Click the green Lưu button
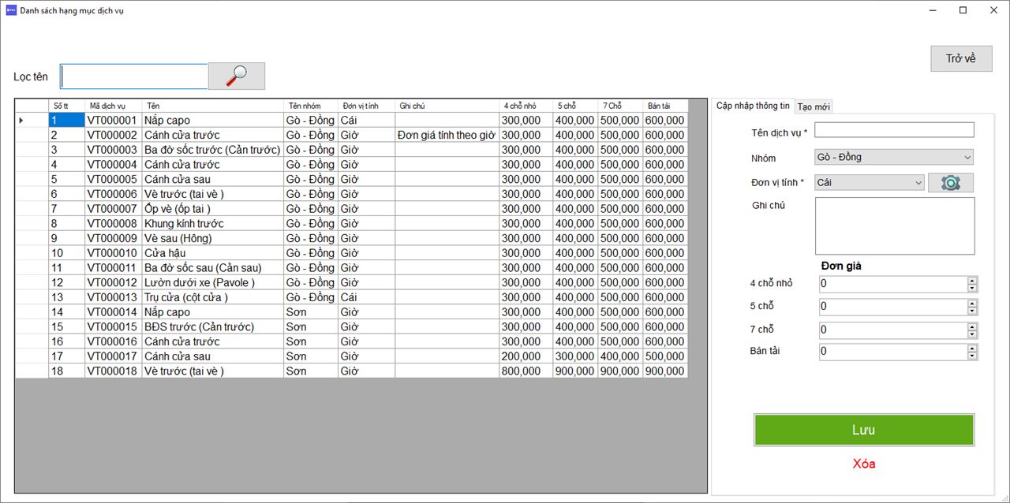 click(864, 430)
